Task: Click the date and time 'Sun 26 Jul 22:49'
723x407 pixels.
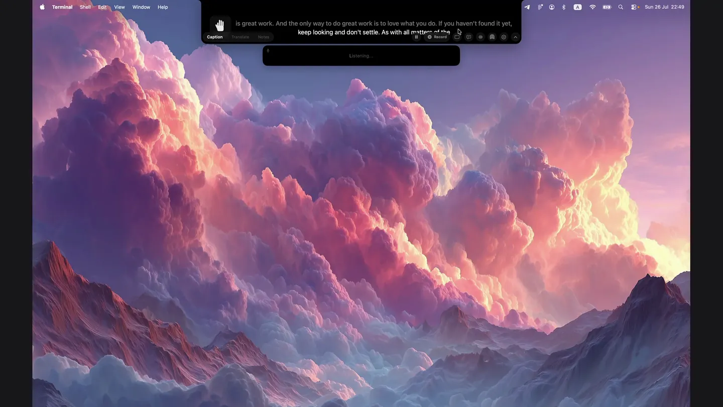Action: [x=664, y=7]
